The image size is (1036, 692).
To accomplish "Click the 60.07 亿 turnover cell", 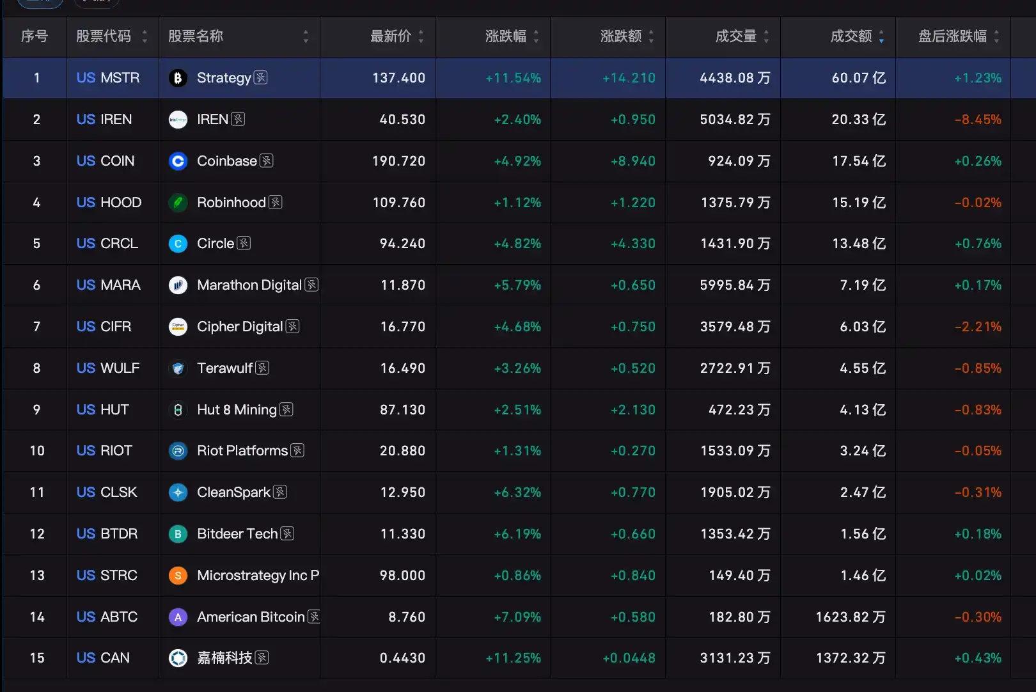I will 859,78.
